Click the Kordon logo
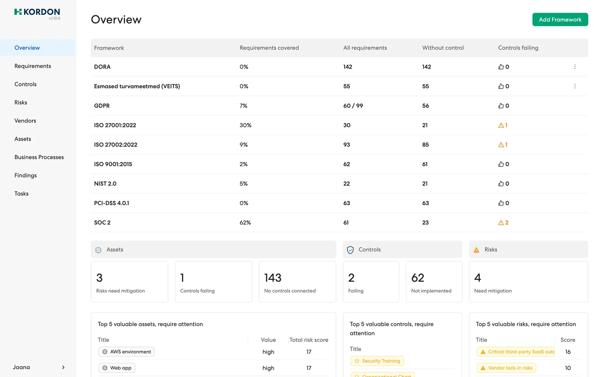 pos(37,12)
